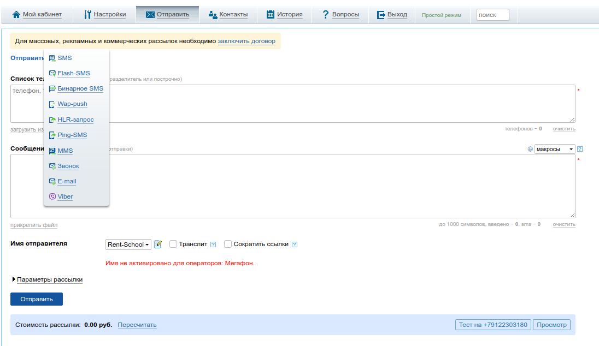599x346 pixels.
Task: Choose E-mail from the send menu
Action: click(x=67, y=182)
